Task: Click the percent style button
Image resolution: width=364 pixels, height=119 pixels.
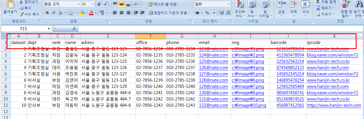Action: pyautogui.click(x=207, y=13)
